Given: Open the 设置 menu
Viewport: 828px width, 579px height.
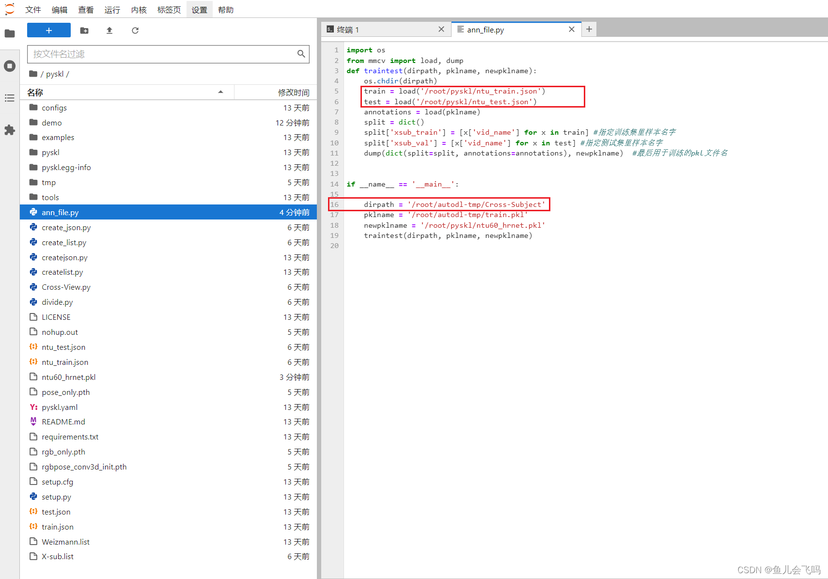Looking at the screenshot, I should (199, 9).
